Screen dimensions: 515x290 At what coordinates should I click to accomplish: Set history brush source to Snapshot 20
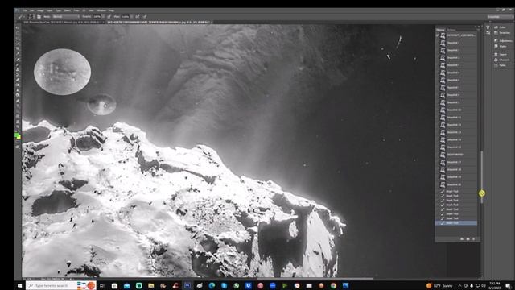tap(437, 184)
